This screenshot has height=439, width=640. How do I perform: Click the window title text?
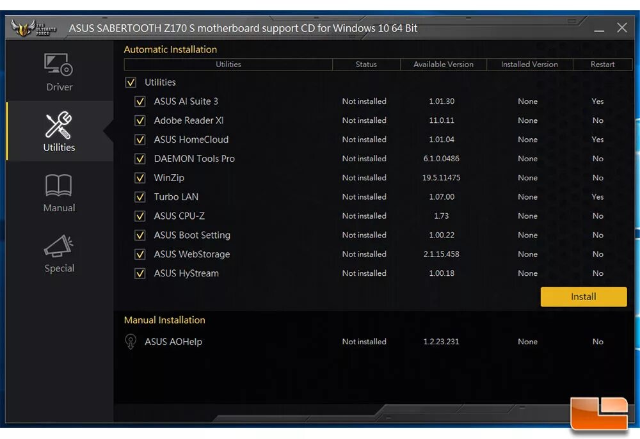point(243,28)
